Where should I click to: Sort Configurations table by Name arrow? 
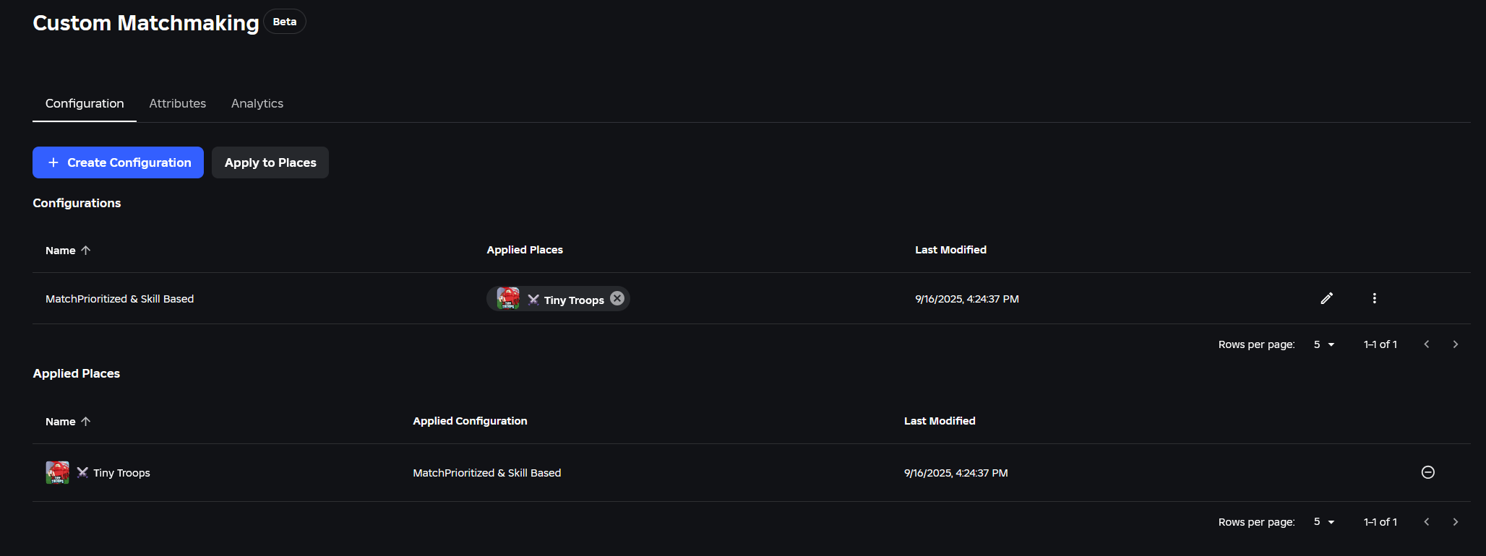[x=86, y=250]
